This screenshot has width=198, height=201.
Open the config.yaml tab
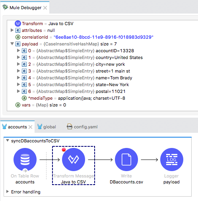(82, 127)
